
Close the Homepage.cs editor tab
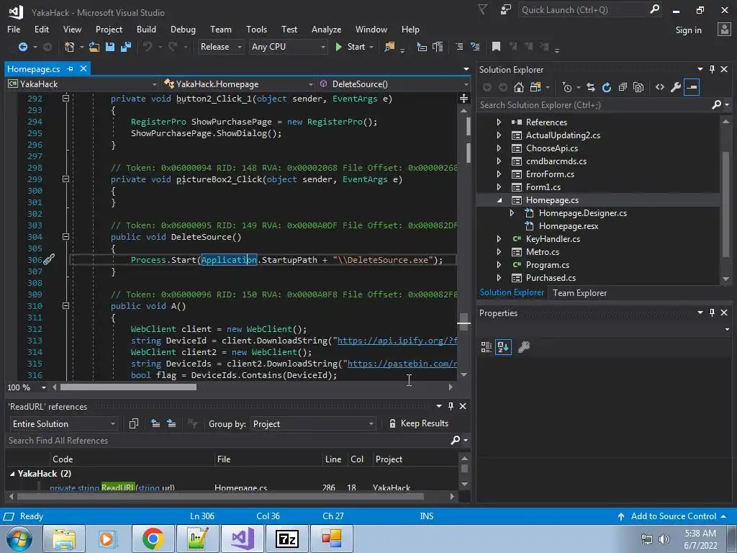coord(83,68)
